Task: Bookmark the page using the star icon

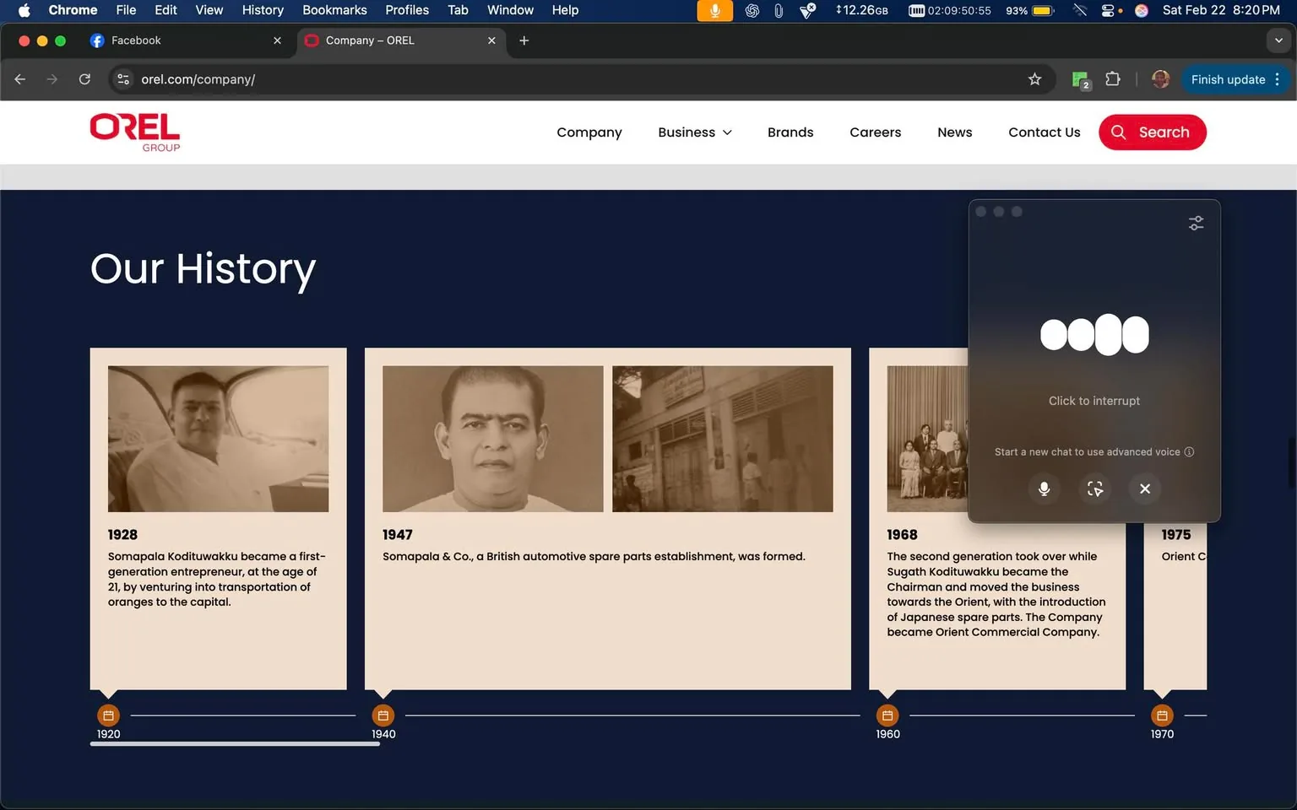Action: (x=1035, y=78)
